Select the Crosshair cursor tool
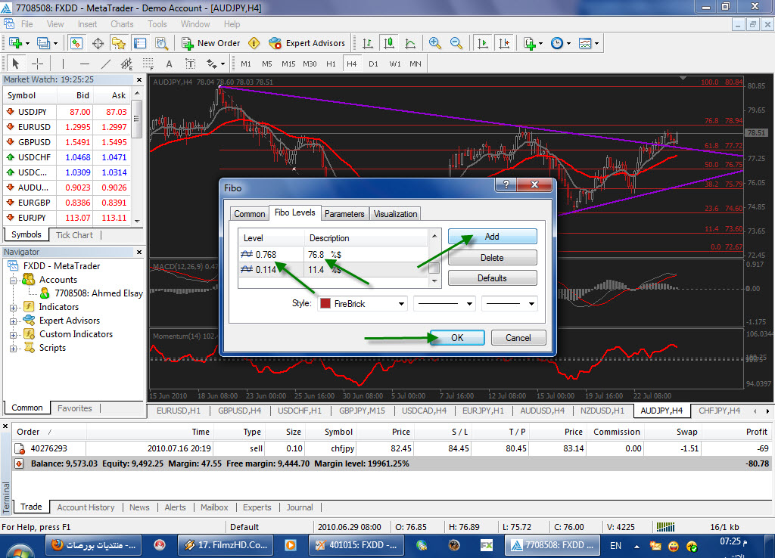Screen dimensions: 775x558 pos(36,64)
